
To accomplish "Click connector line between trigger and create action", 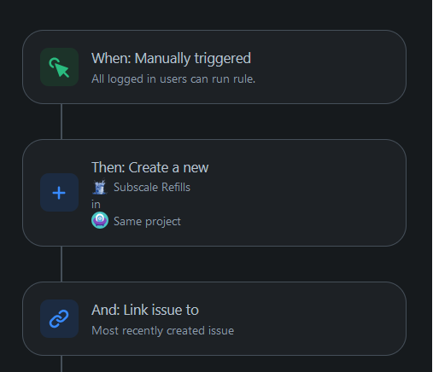I will tap(61, 122).
